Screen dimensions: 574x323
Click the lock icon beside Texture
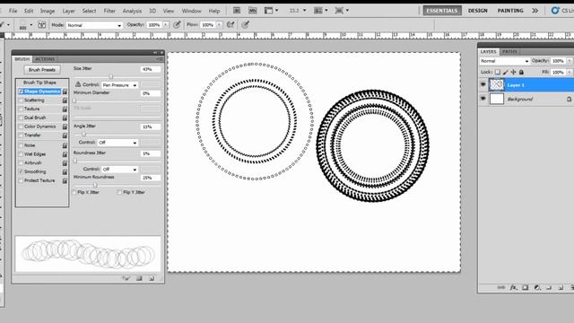pos(65,109)
